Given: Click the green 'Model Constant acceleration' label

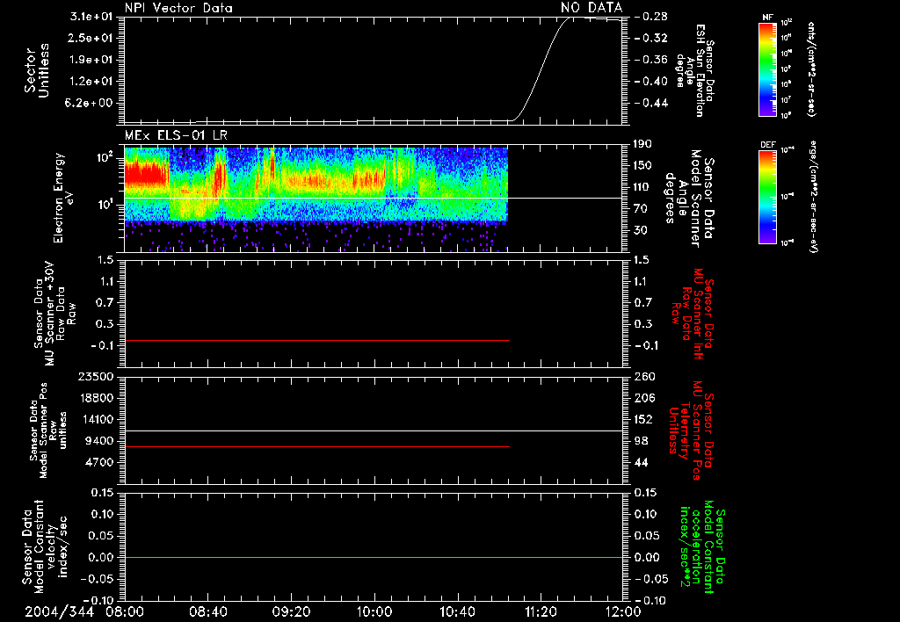Looking at the screenshot, I should tap(702, 547).
